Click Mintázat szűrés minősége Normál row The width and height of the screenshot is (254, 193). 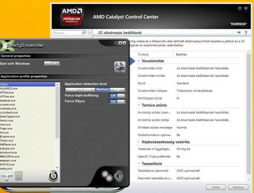coord(188,127)
